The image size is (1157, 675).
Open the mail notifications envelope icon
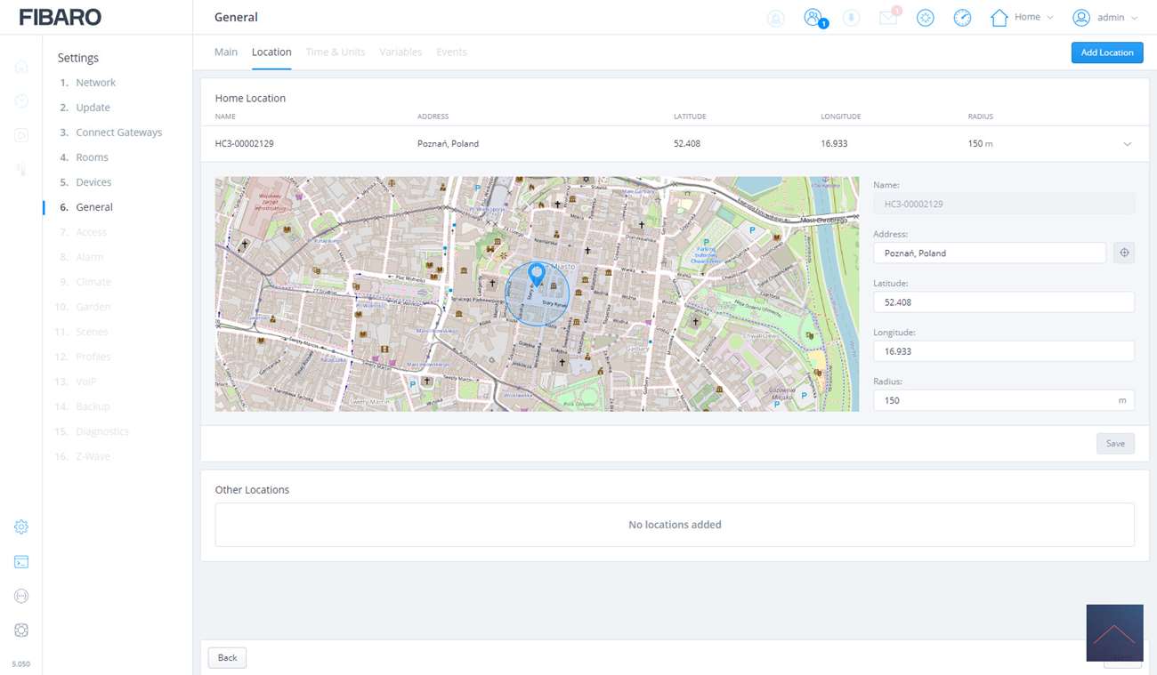(888, 18)
